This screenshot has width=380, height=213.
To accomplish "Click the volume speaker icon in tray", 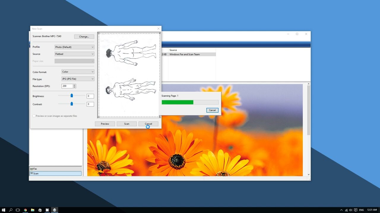I will pos(351,210).
